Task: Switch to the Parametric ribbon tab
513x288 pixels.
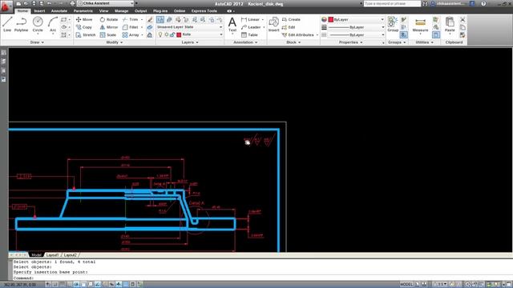Action: tap(83, 10)
